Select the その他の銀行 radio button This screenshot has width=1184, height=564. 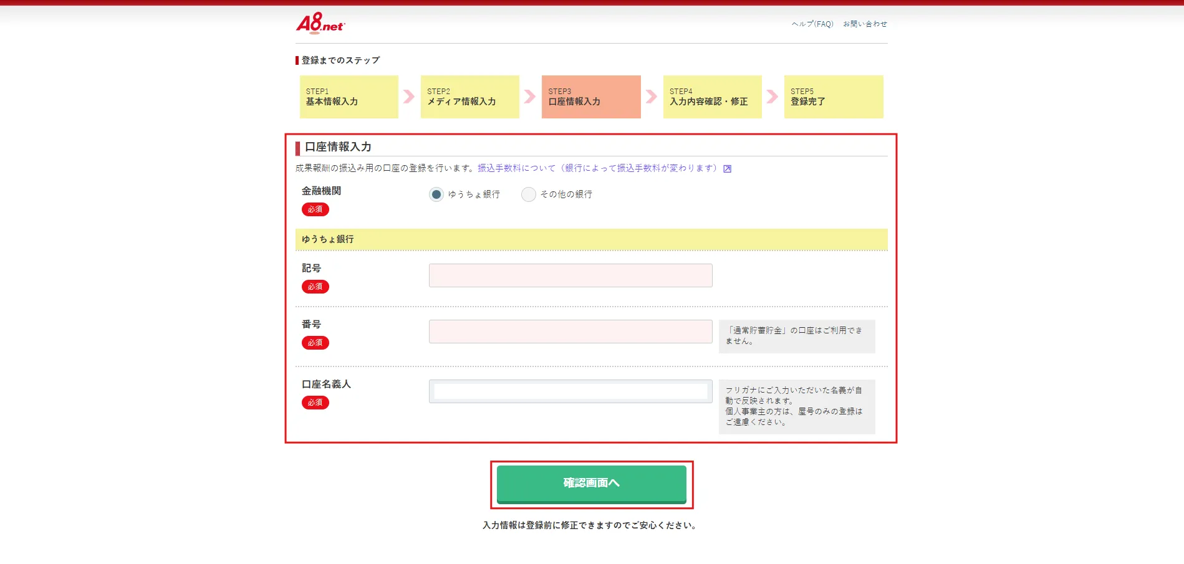529,194
